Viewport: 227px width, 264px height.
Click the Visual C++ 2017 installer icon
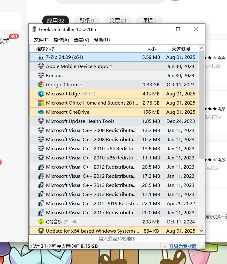click(41, 213)
